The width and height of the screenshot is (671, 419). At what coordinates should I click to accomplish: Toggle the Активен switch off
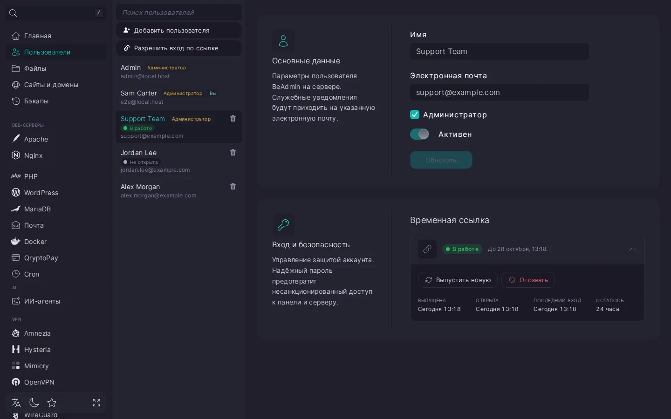(419, 134)
